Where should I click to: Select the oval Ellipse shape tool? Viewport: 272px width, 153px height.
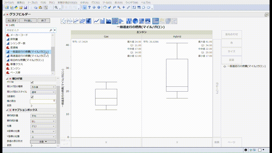[149, 7]
